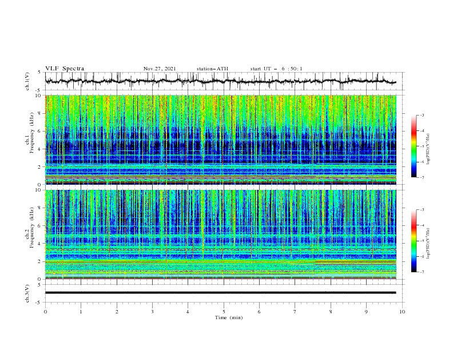The width and height of the screenshot is (453, 350).
Task: Click time axis tick label '3'
Action: (x=152, y=312)
